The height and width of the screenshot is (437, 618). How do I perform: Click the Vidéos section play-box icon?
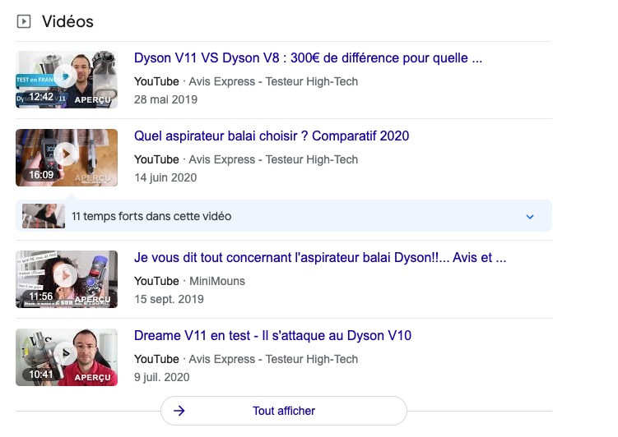24,21
